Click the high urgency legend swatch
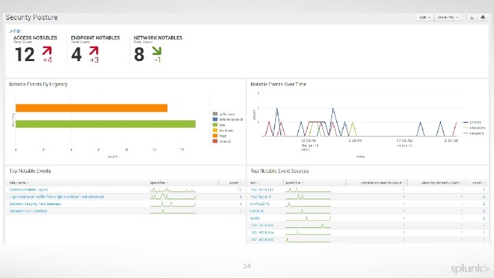494x278 pixels. click(x=215, y=136)
